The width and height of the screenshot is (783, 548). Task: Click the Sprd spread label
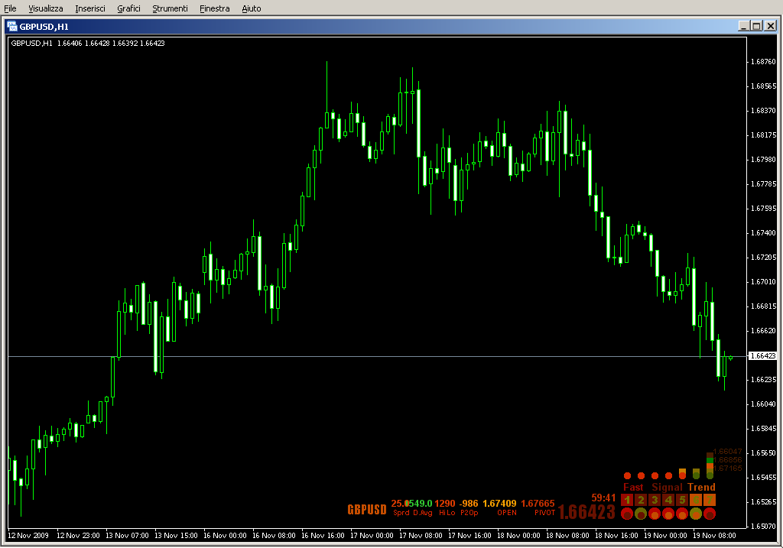click(x=401, y=513)
